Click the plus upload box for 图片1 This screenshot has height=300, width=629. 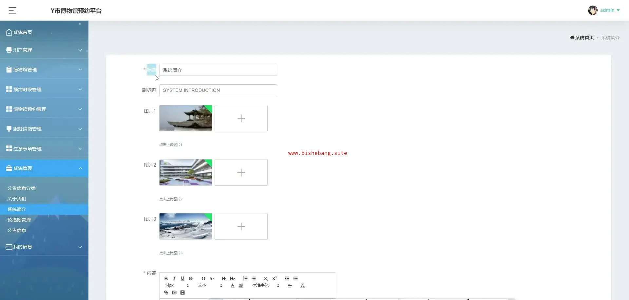pos(241,118)
